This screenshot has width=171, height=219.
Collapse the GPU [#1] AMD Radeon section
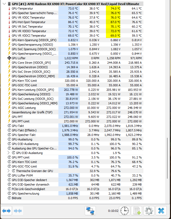pos(4,4)
